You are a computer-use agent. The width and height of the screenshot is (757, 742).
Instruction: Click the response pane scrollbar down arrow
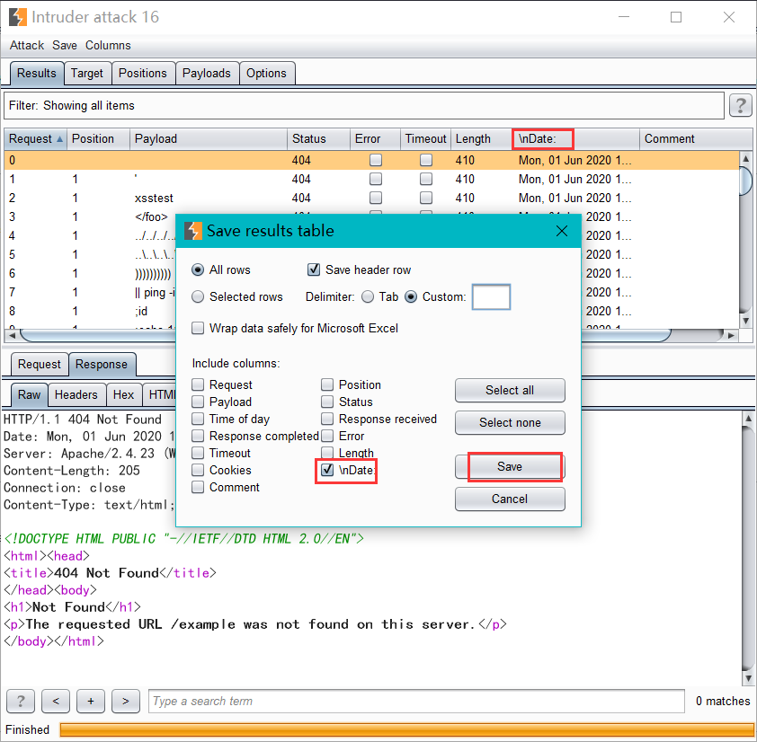tap(748, 678)
